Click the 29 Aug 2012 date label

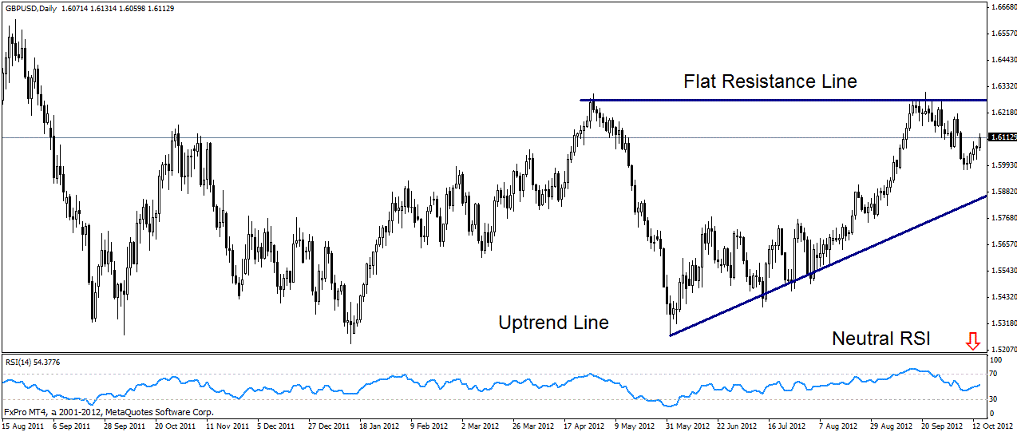[x=890, y=426]
